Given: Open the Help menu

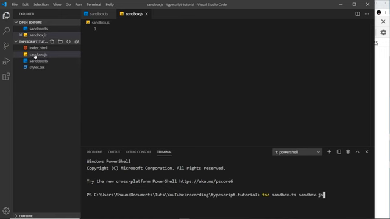Looking at the screenshot, I should click(x=110, y=4).
